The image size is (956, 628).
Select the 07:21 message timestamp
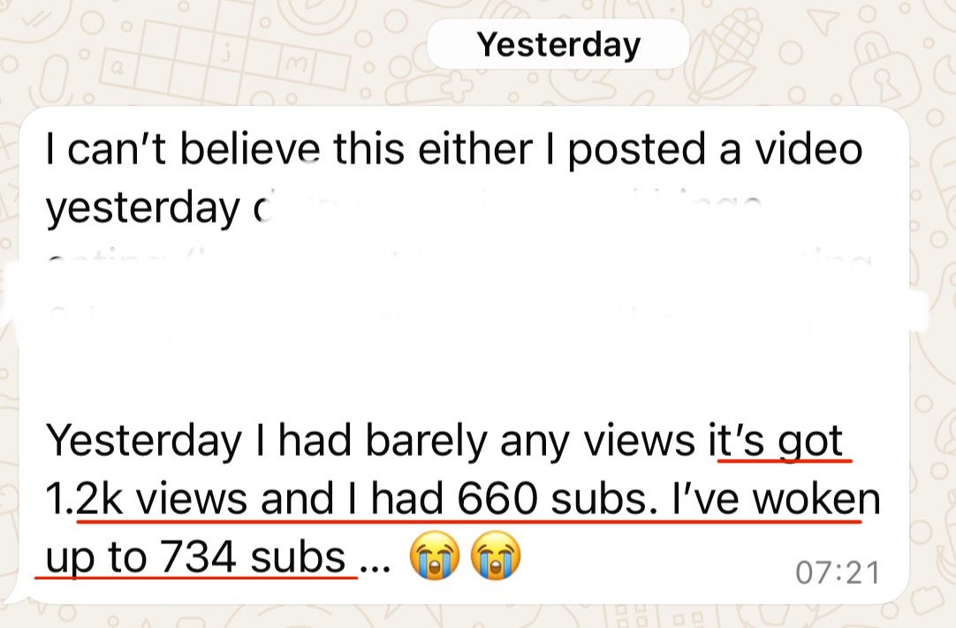pos(837,572)
